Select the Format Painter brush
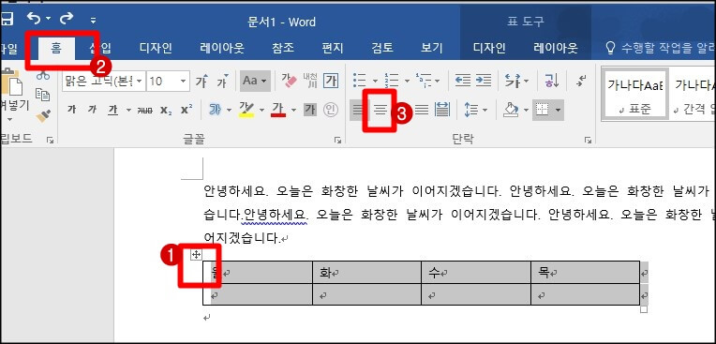This screenshot has height=344, width=716. pyautogui.click(x=43, y=115)
